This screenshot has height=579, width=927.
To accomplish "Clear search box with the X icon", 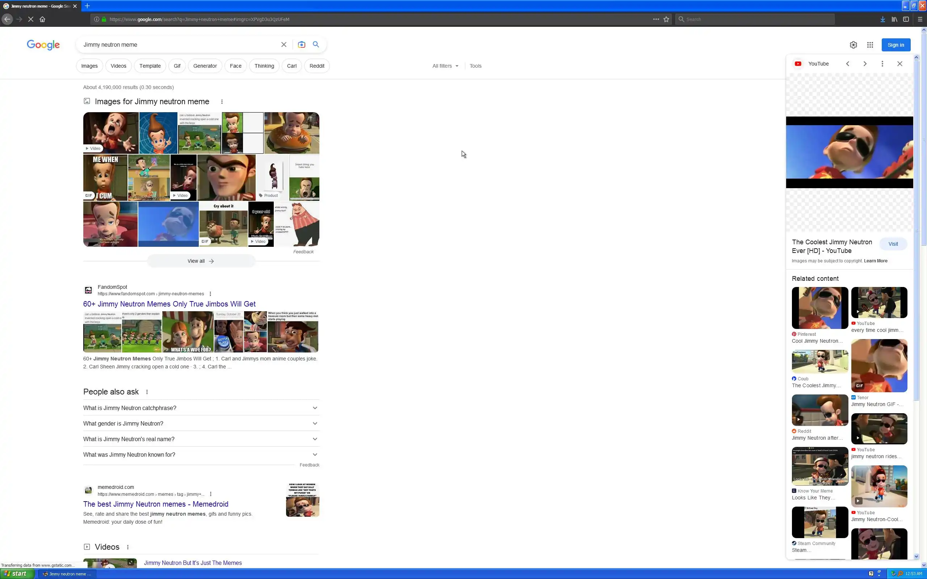I will [284, 45].
